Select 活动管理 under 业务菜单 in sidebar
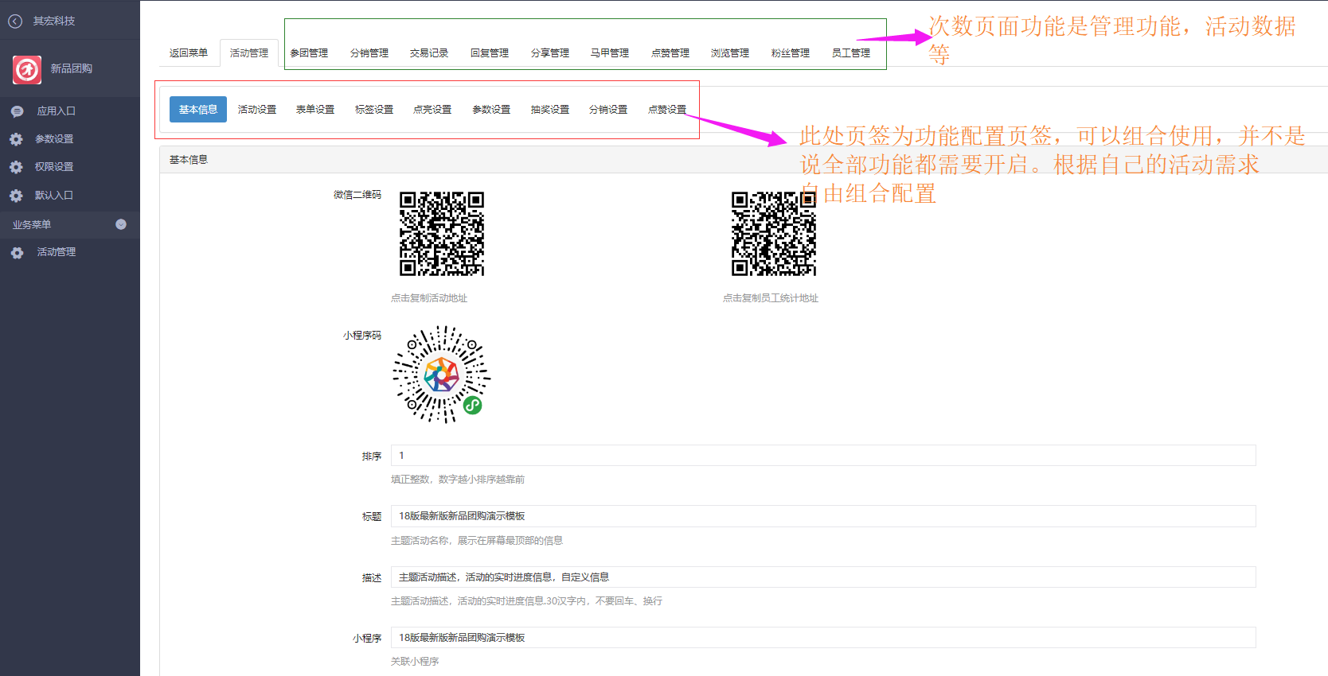The image size is (1328, 676). click(57, 252)
